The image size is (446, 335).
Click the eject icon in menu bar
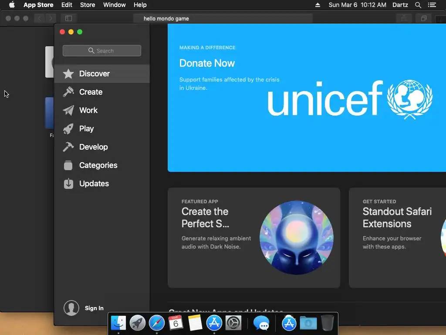pos(318,5)
